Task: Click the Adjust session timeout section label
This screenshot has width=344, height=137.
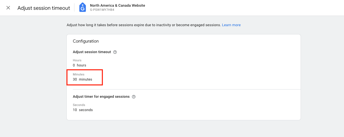Action: click(92, 52)
